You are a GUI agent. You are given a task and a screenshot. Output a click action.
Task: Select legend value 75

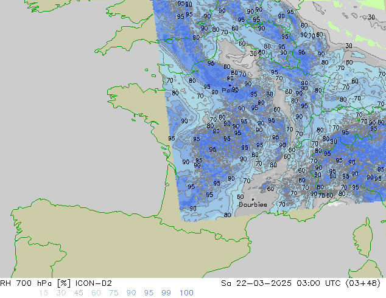point(113,293)
